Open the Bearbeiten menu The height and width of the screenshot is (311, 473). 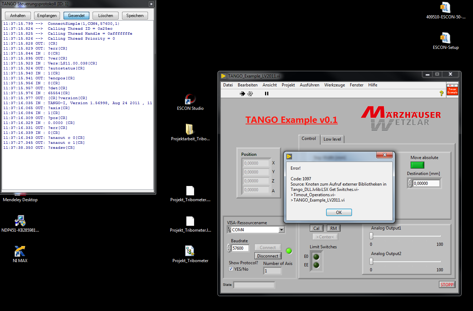click(248, 85)
